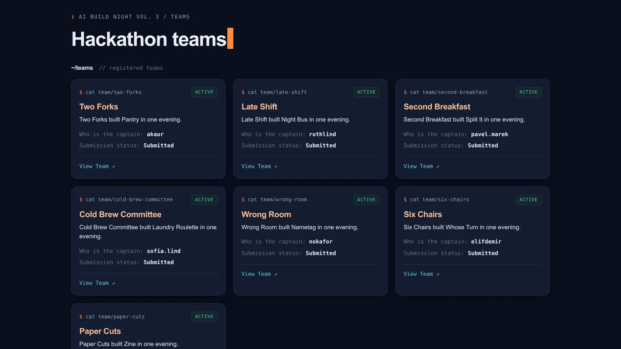Click captain name akaur
This screenshot has width=621, height=349.
coord(155,134)
